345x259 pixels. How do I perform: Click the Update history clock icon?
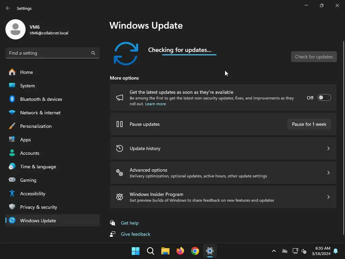tap(120, 148)
